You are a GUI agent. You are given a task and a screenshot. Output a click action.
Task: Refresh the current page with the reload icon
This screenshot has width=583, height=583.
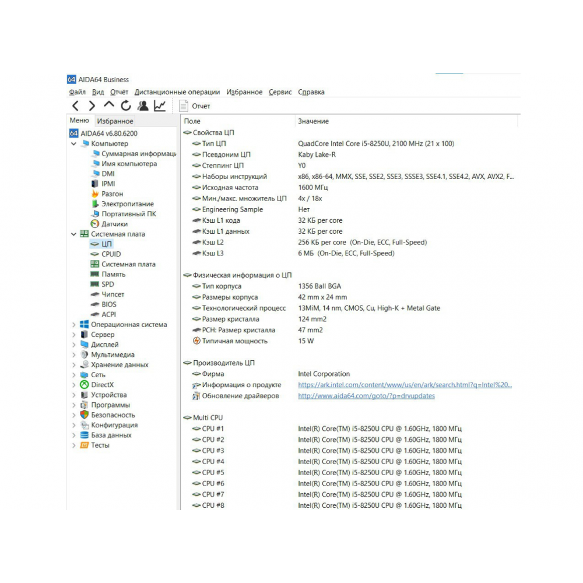(126, 106)
